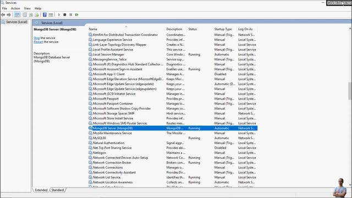This screenshot has width=352, height=198.
Task: Select Microsoft iSCSI Initiator Service
Action: [x=173, y=94]
